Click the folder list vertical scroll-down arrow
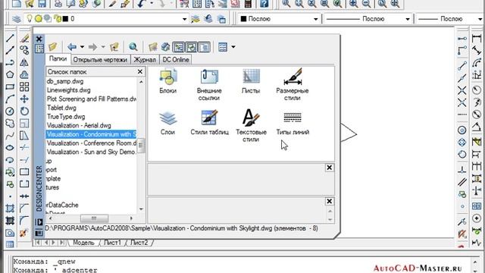Image resolution: width=485 pixels, height=273 pixels. (x=141, y=209)
